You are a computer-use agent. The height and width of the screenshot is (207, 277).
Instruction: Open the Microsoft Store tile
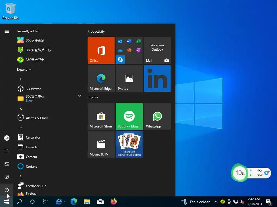tap(101, 116)
